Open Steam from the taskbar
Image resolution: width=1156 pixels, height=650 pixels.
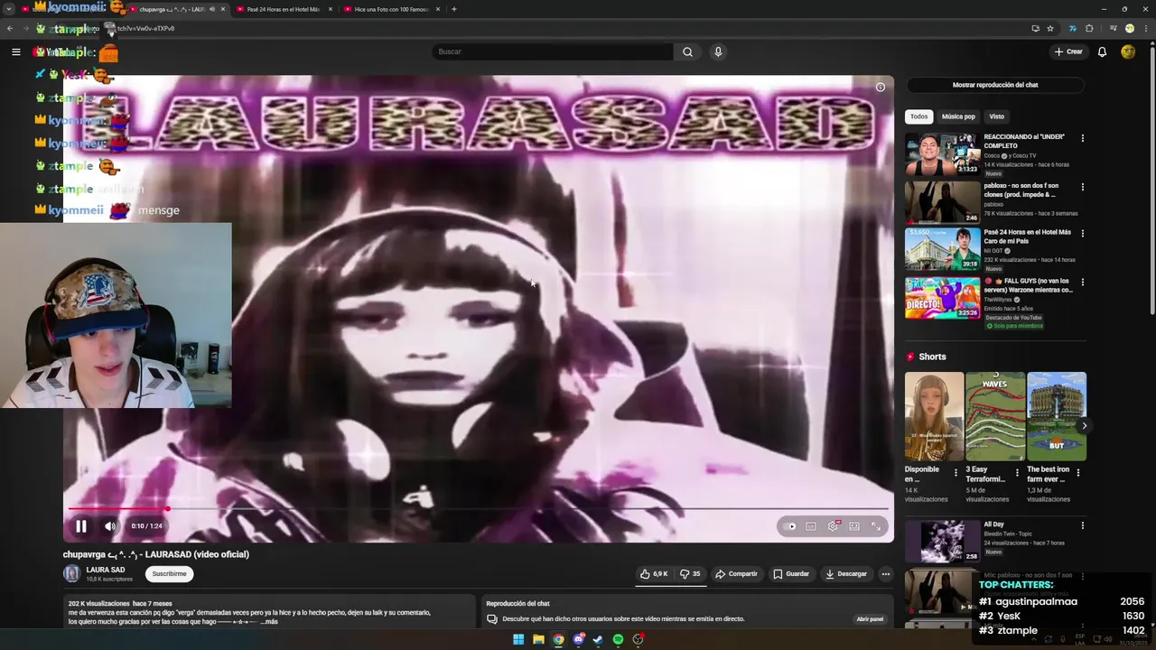(598, 639)
